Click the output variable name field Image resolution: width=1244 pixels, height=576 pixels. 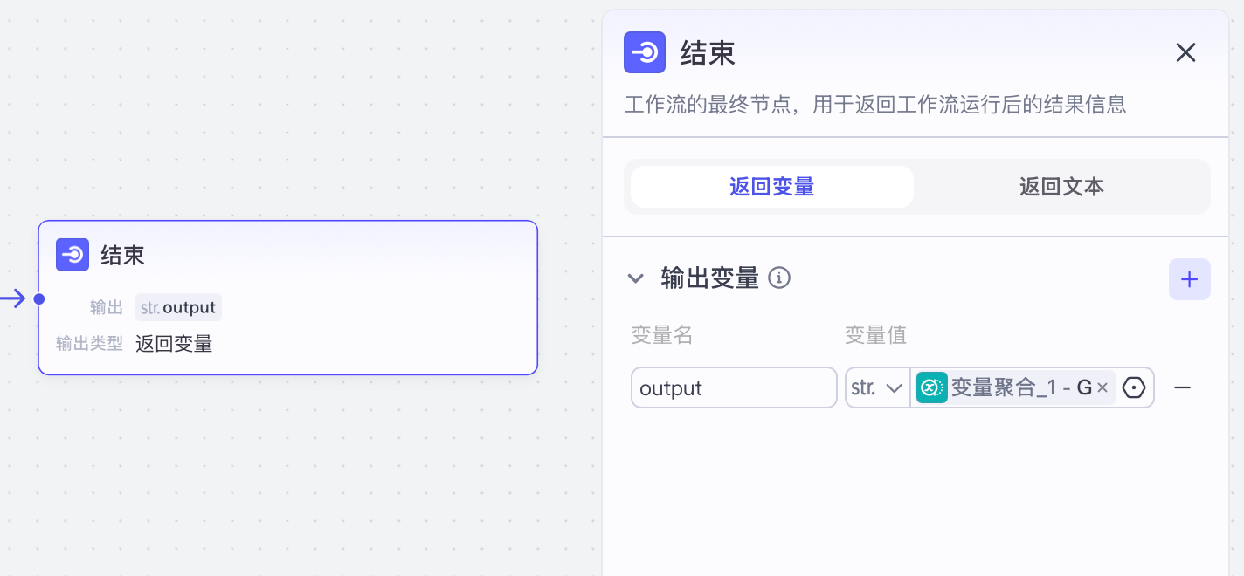(734, 387)
